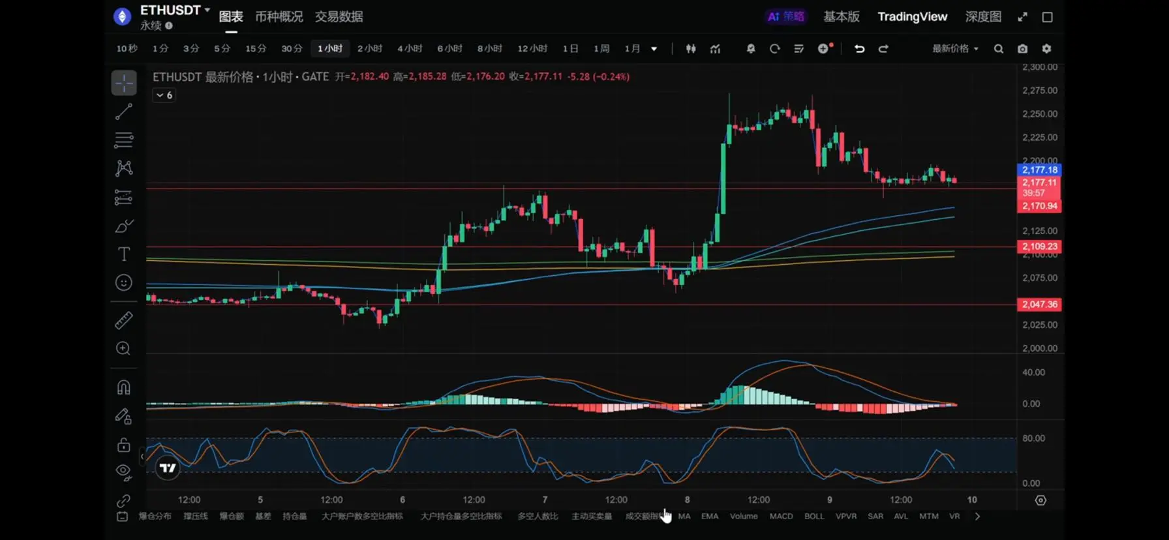
Task: Expand the chart to fullscreen arrows
Action: (1022, 17)
